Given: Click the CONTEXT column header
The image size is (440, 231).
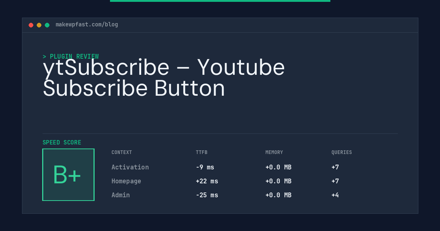Looking at the screenshot, I should pyautogui.click(x=122, y=152).
